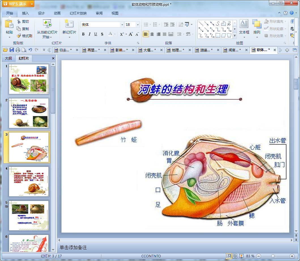Insert a new slide (新幻灯片) icon
Viewport: 300px width, 261px height.
(x=69, y=24)
